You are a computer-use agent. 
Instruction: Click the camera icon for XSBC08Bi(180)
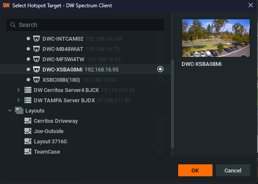pyautogui.click(x=36, y=80)
